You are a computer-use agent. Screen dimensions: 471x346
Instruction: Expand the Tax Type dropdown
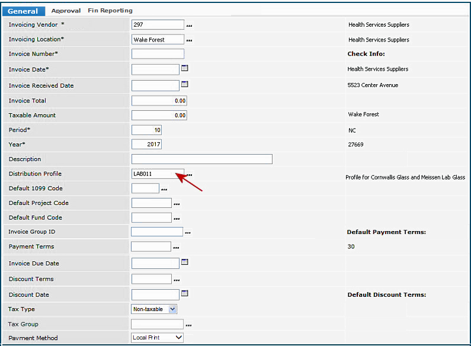172,309
